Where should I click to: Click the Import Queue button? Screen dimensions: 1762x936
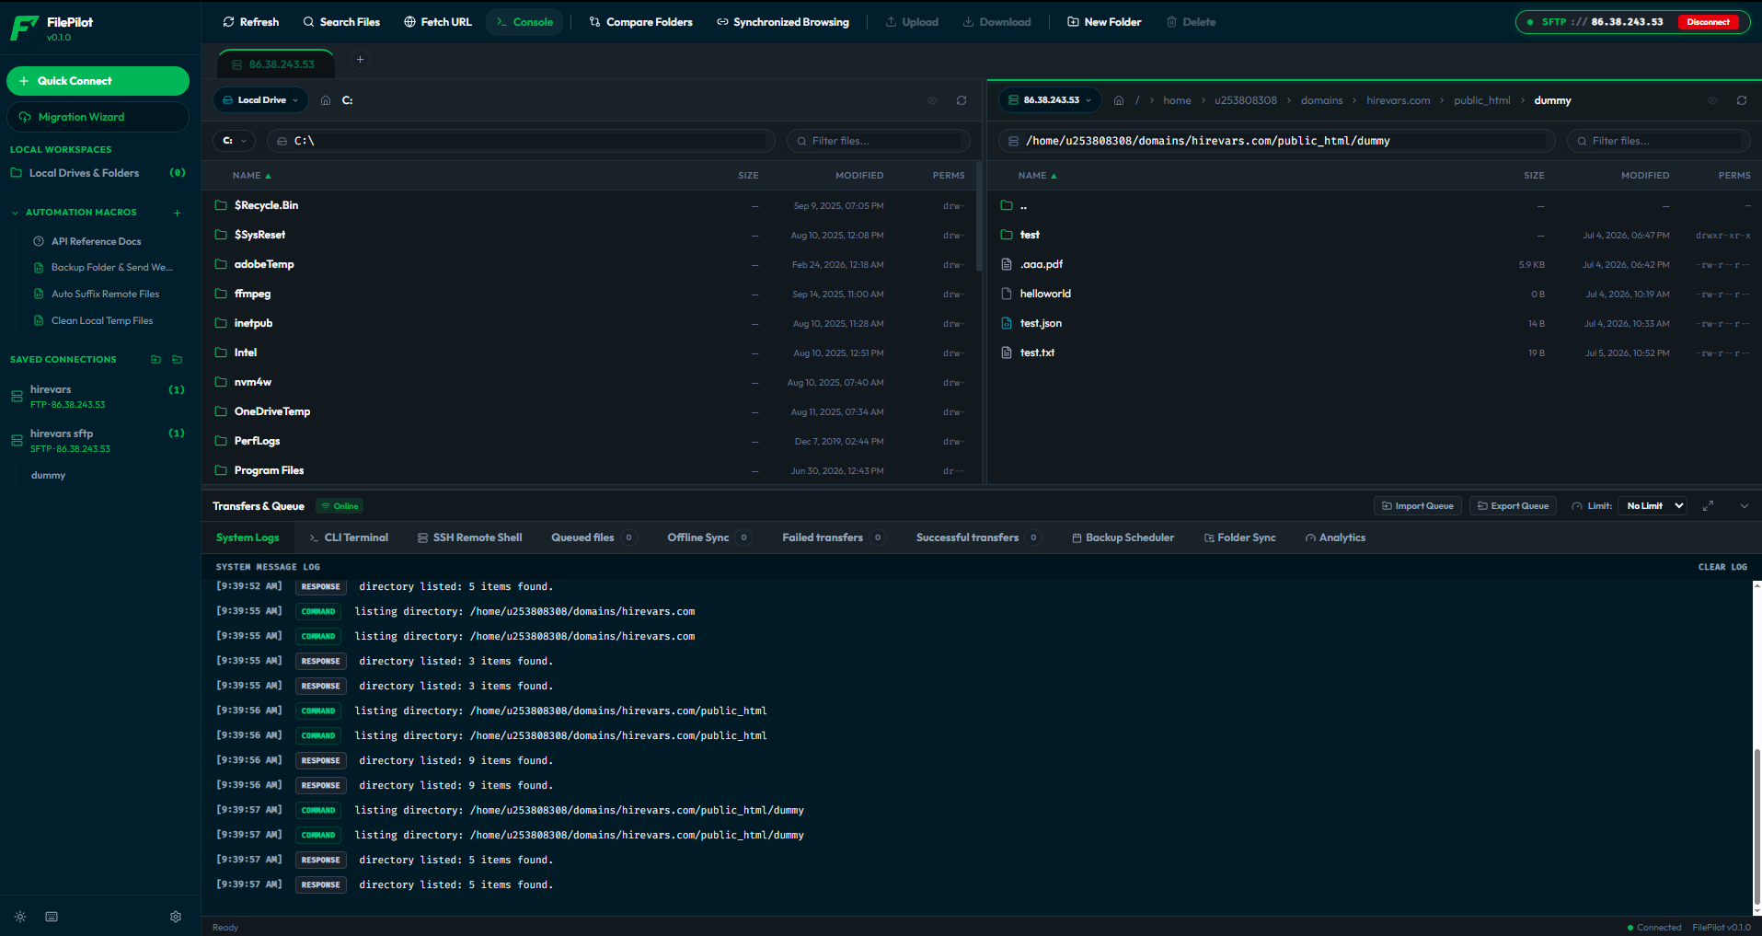click(1418, 506)
